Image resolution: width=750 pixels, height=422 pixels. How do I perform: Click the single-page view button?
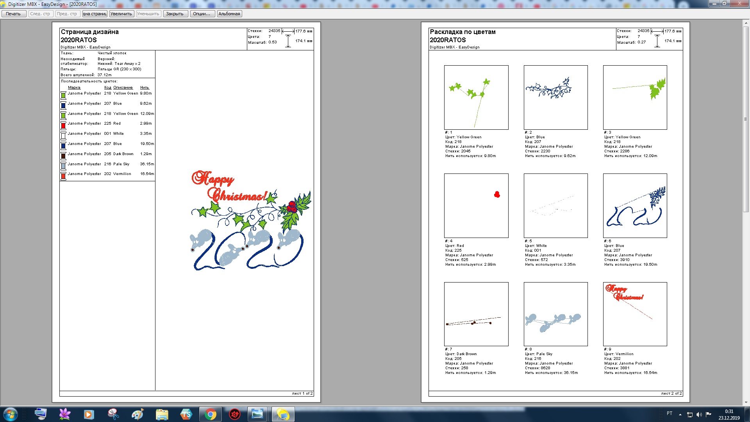(x=95, y=14)
